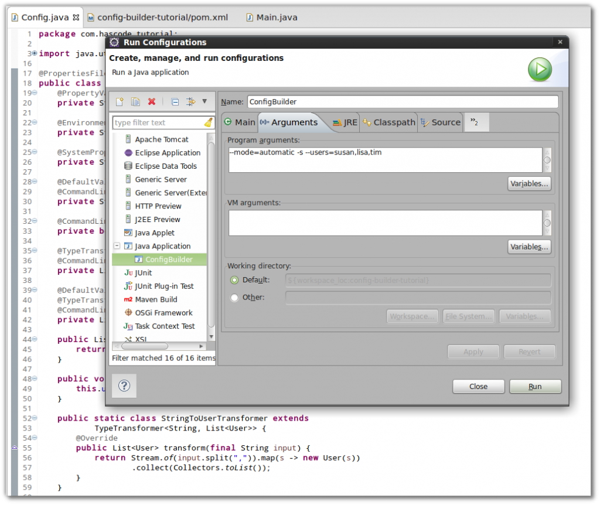Click the help question mark icon

[x=124, y=385]
